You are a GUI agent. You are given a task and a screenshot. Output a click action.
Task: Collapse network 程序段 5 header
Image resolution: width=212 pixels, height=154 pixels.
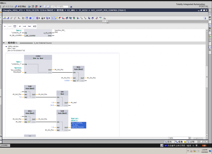point(4,43)
